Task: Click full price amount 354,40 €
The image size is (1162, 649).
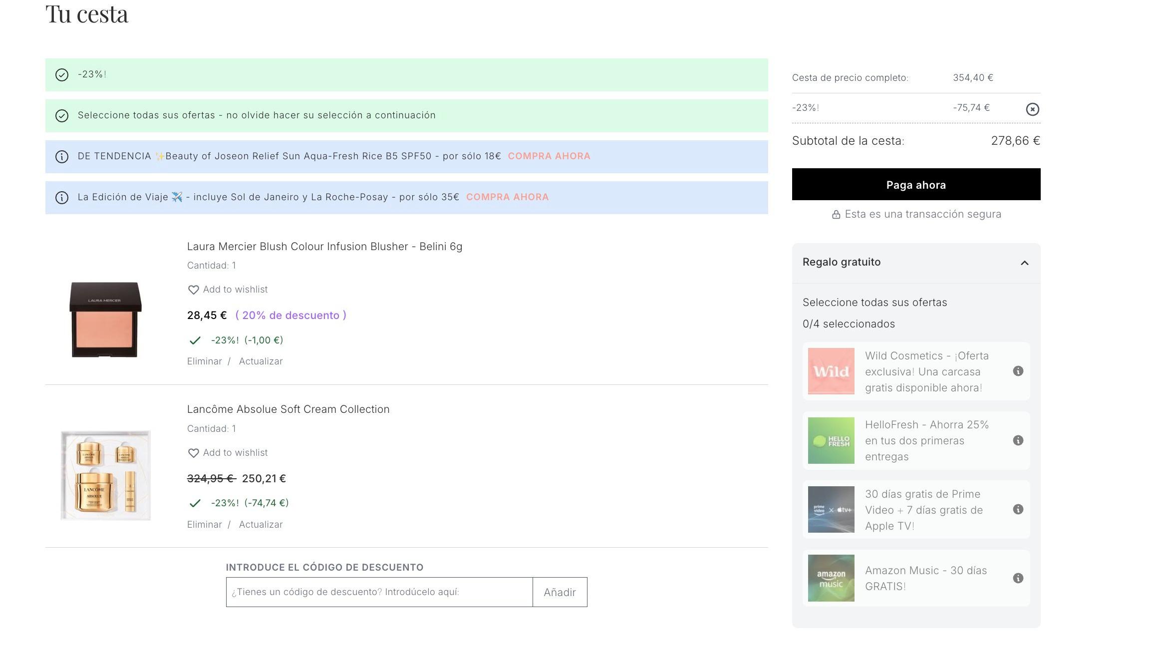Action: pyautogui.click(x=973, y=77)
